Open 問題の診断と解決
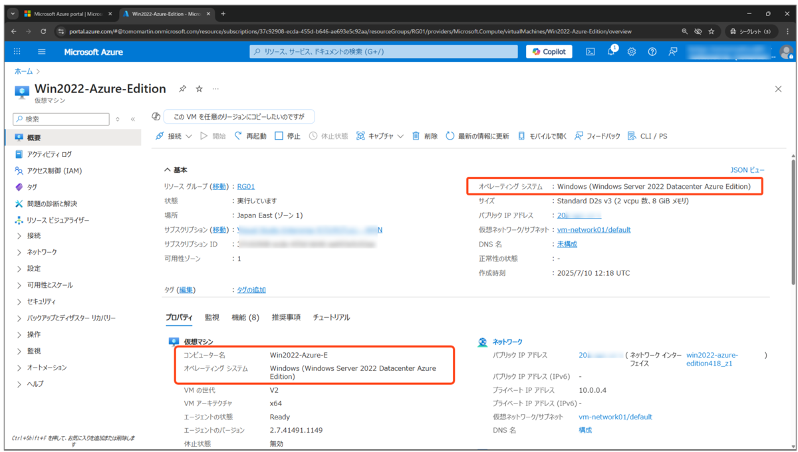 pyautogui.click(x=52, y=203)
